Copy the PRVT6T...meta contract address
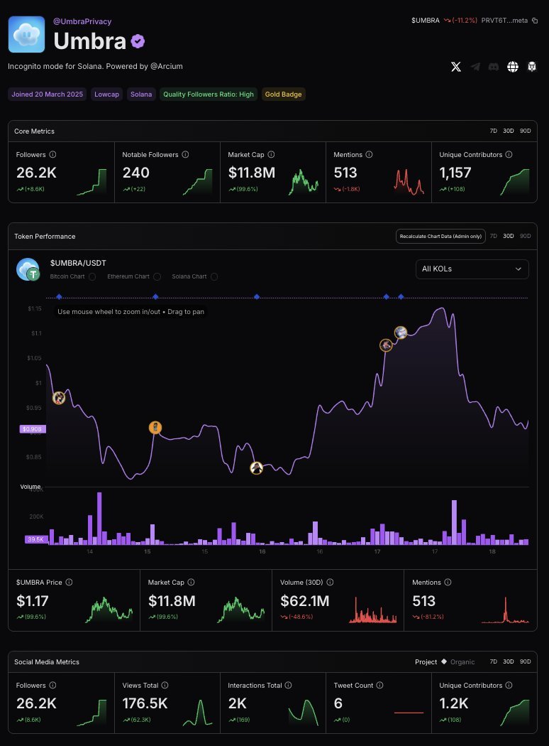 [535, 21]
